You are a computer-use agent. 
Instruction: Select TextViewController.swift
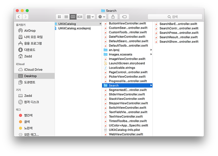(127, 117)
